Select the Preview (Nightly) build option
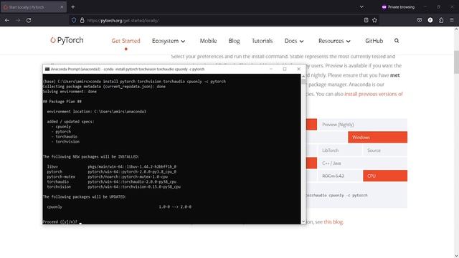The image size is (459, 258). 363,125
